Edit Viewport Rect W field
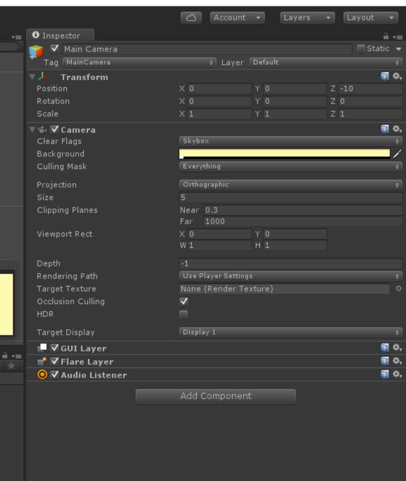406x481 pixels. pos(220,246)
